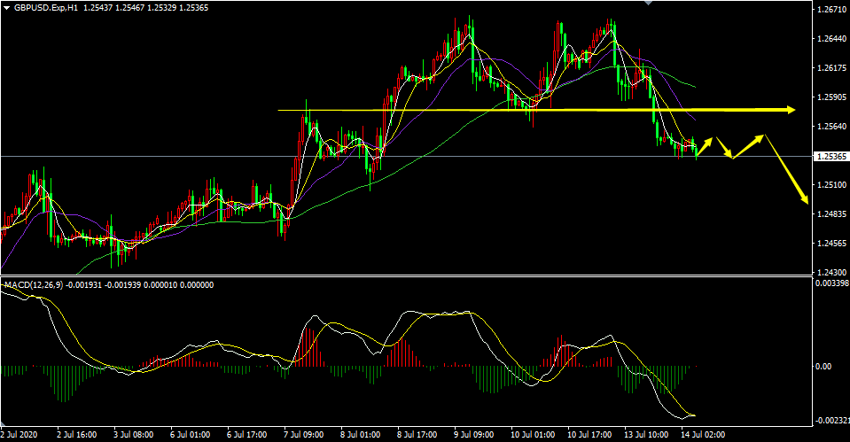The image size is (850, 442).
Task: Click the 2 Jul 16:00 time axis label
Action: pos(77,434)
